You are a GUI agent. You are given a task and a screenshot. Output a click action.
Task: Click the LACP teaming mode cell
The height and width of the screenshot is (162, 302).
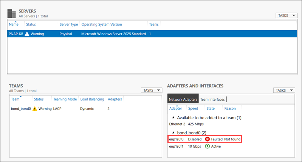tap(57, 109)
